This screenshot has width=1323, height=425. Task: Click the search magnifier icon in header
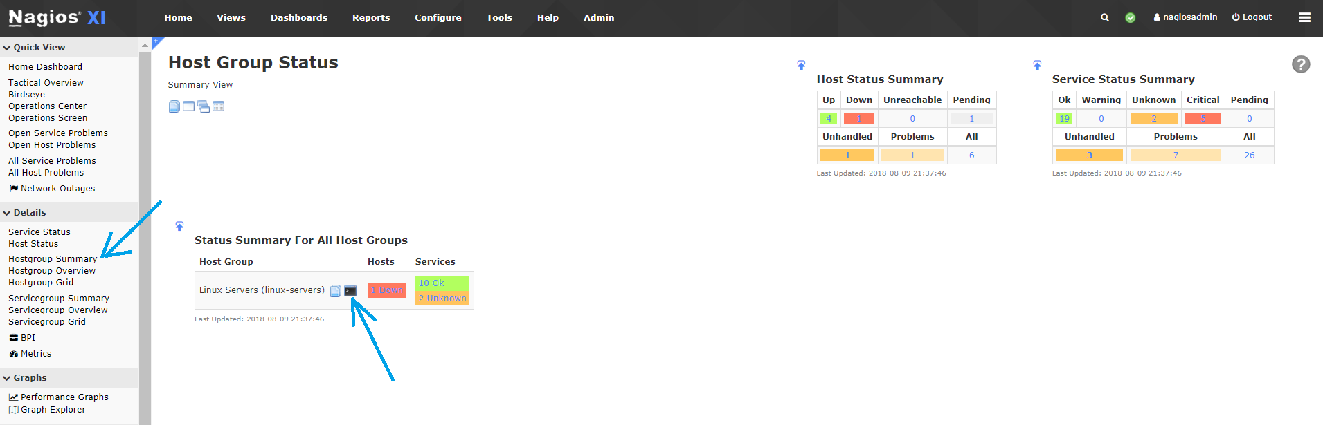1105,17
